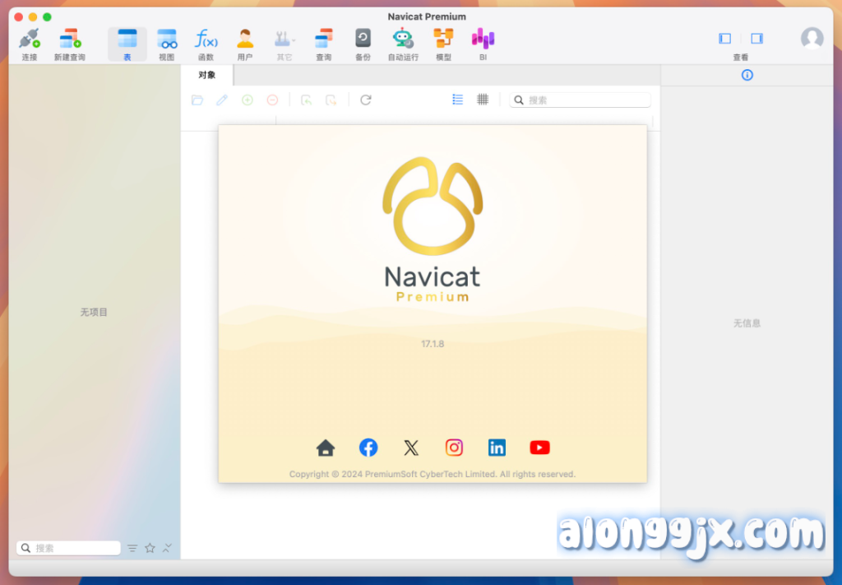
Task: Select the Objects (对象) tab
Action: 207,76
